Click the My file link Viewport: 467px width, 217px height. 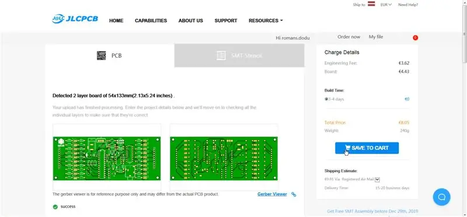tap(376, 37)
